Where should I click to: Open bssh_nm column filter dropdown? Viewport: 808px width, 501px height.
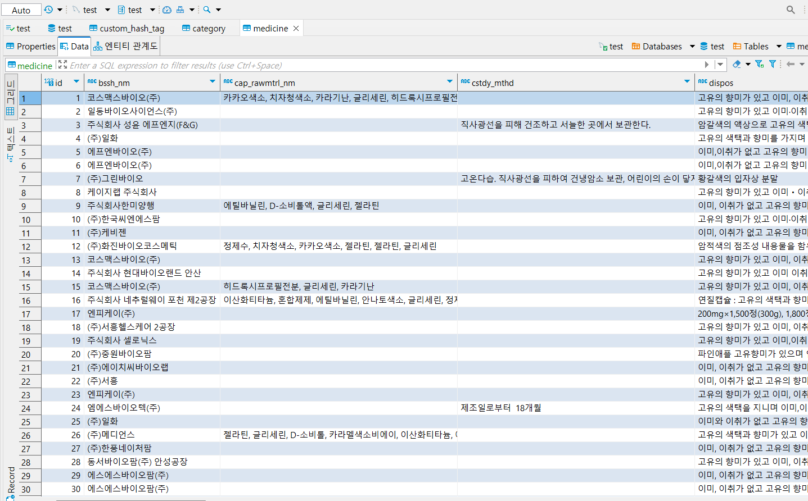[213, 81]
